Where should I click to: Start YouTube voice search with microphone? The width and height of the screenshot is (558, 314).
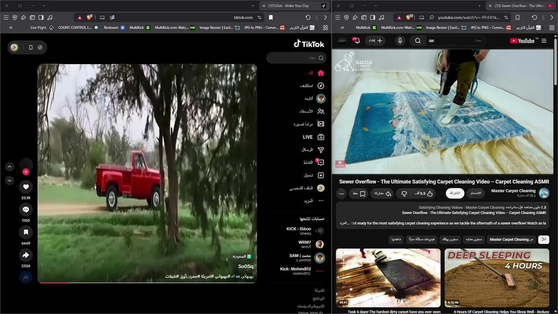coord(400,41)
